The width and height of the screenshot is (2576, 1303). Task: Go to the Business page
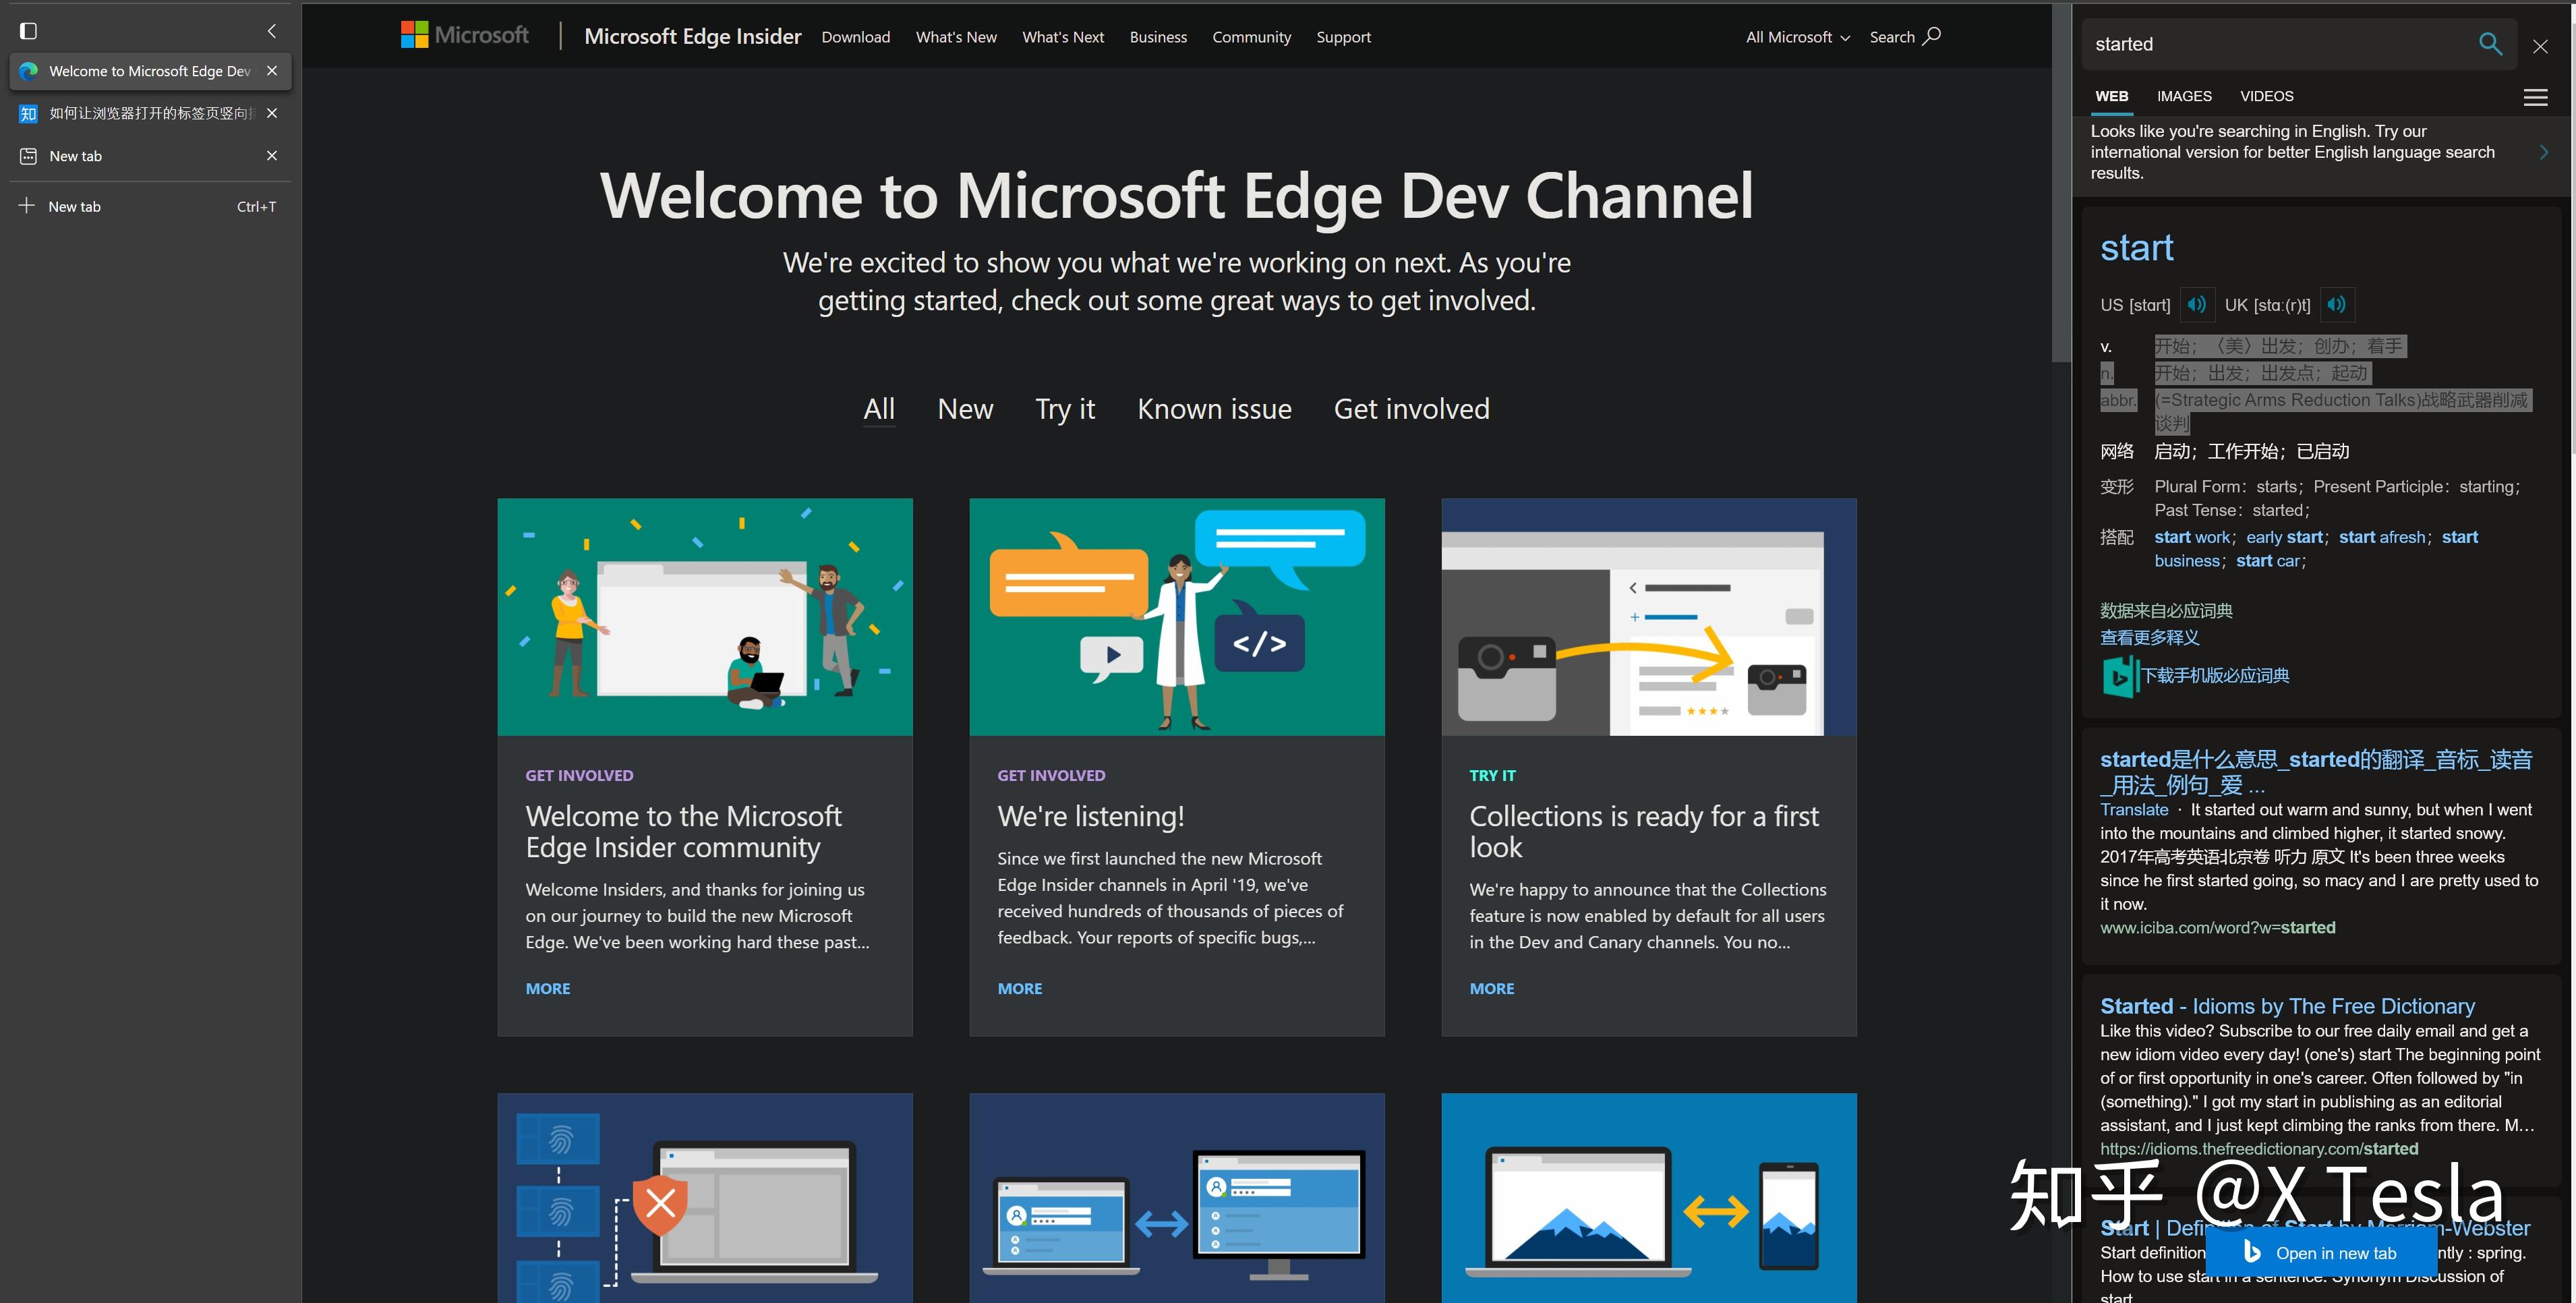click(x=1158, y=37)
